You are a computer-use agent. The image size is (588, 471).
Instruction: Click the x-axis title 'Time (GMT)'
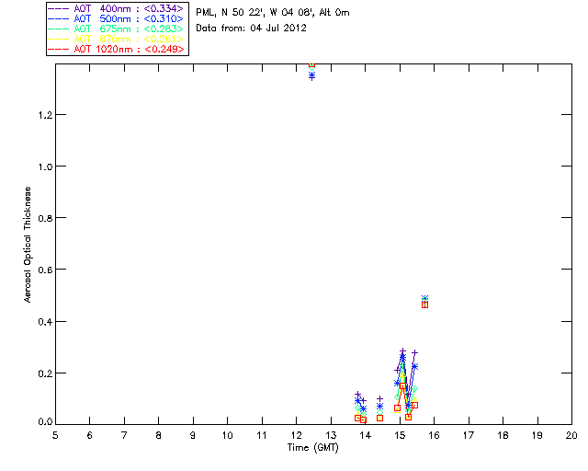point(312,448)
